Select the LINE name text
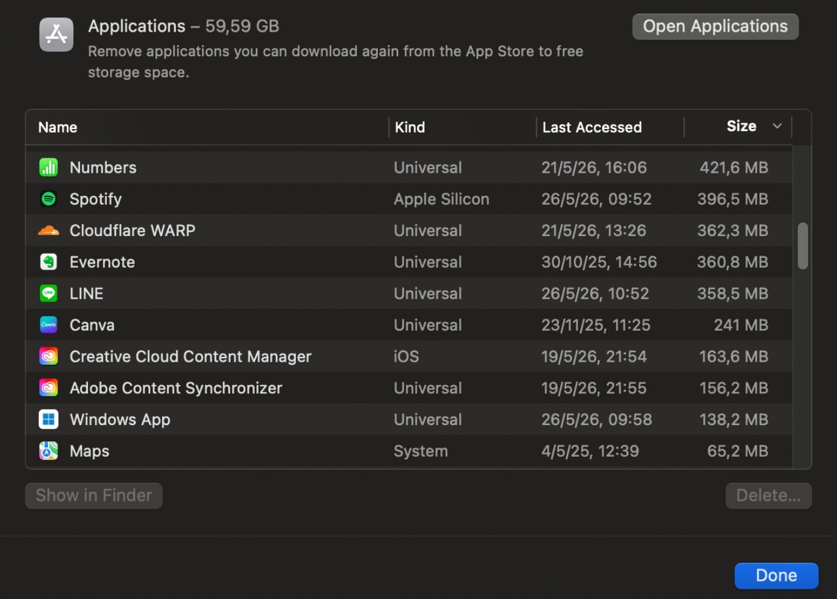Image resolution: width=837 pixels, height=599 pixels. 86,294
